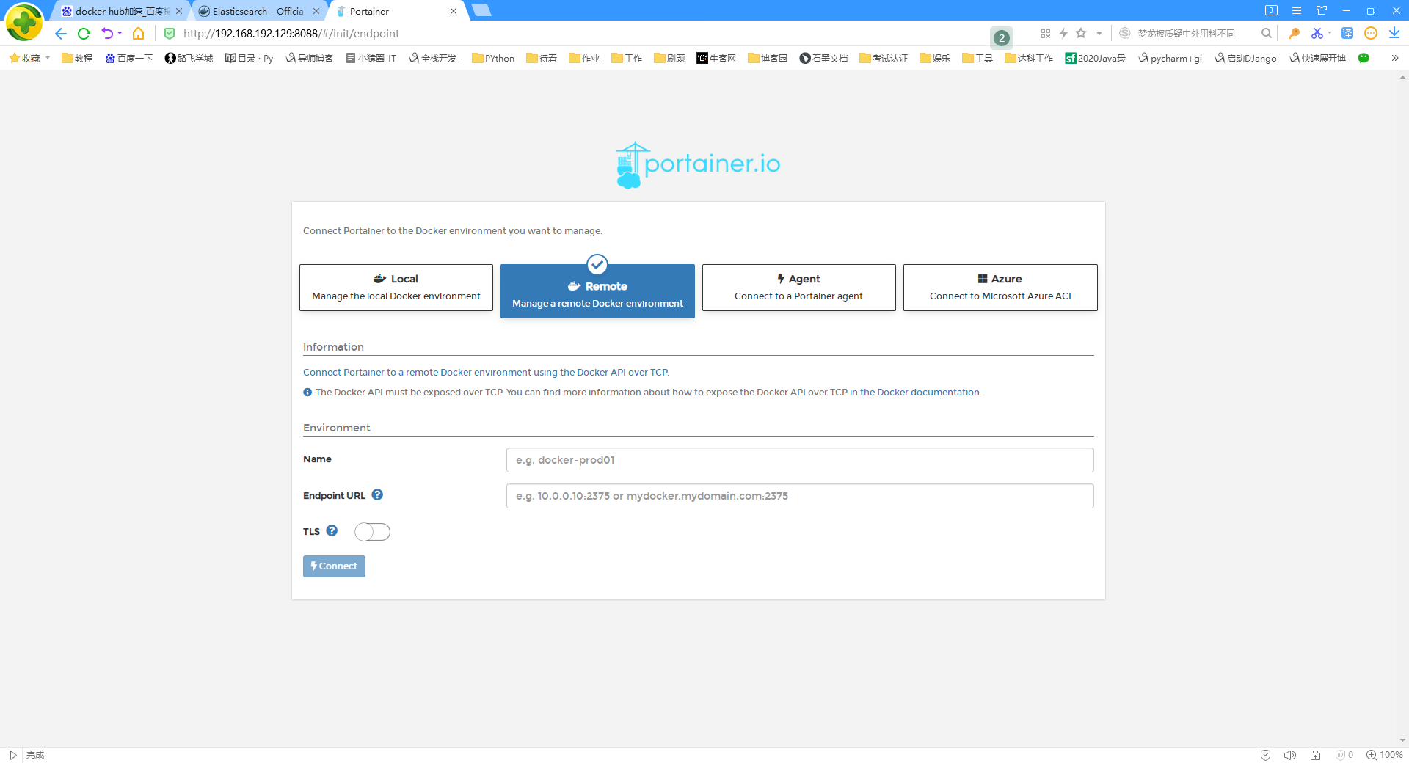
Task: Open the extensions grid icon
Action: [x=1045, y=34]
